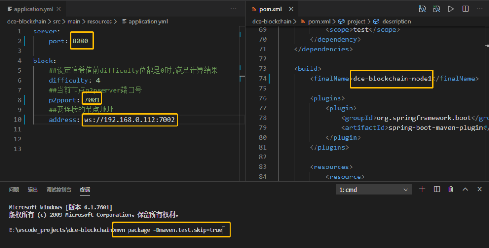Click the <scope>test</scope> line

[363, 29]
